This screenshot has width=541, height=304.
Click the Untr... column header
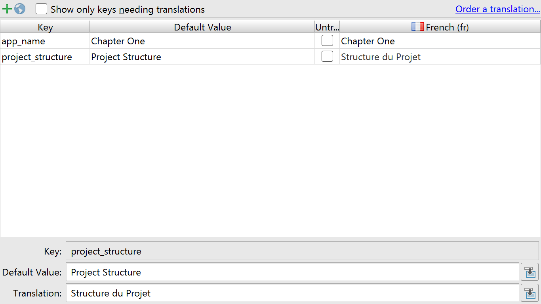327,27
